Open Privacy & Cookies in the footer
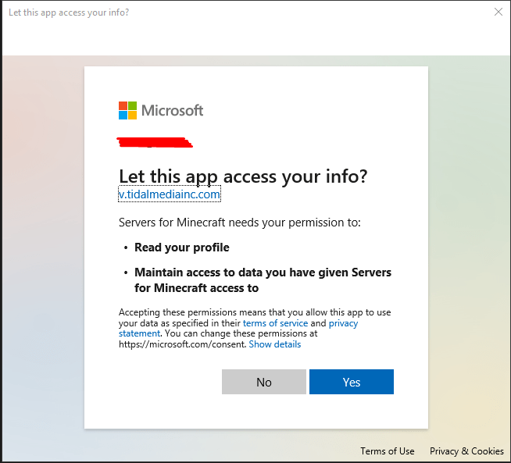This screenshot has height=463, width=511. (x=466, y=451)
